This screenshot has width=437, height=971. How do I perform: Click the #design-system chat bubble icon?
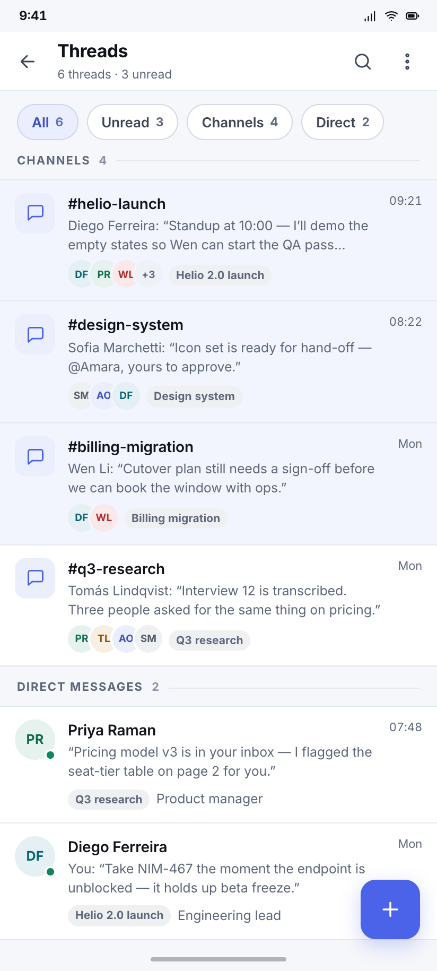(35, 334)
